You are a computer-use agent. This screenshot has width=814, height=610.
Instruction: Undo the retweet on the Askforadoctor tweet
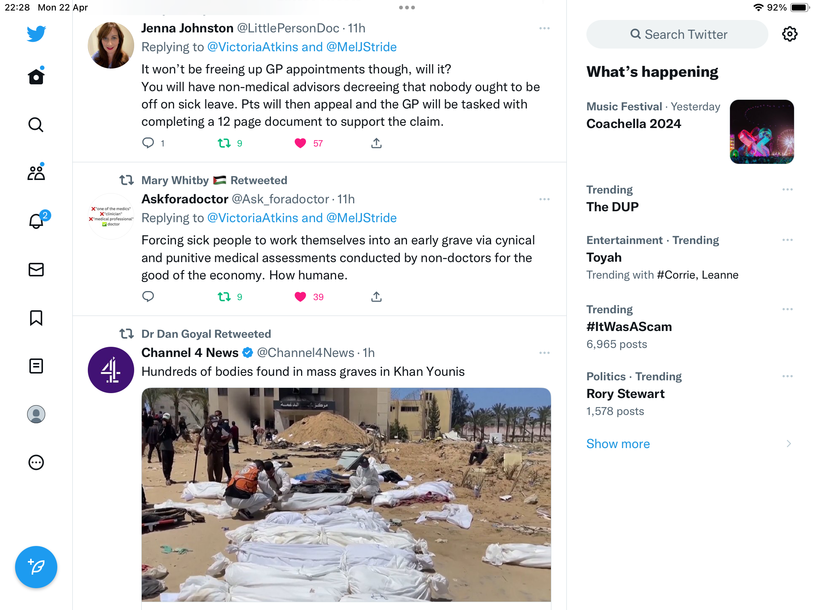(x=224, y=297)
